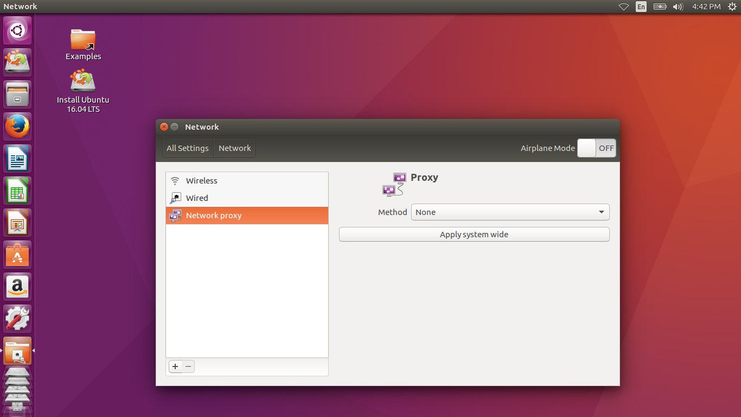Click the Wireless signal icon in the list
This screenshot has width=741, height=417.
click(175, 181)
